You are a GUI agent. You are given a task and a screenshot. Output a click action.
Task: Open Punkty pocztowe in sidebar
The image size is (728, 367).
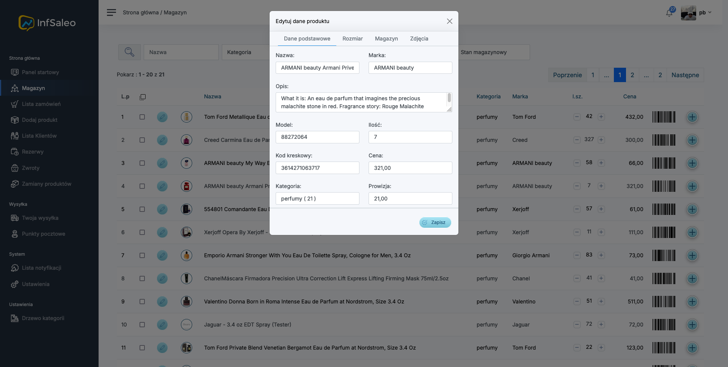[x=43, y=234]
